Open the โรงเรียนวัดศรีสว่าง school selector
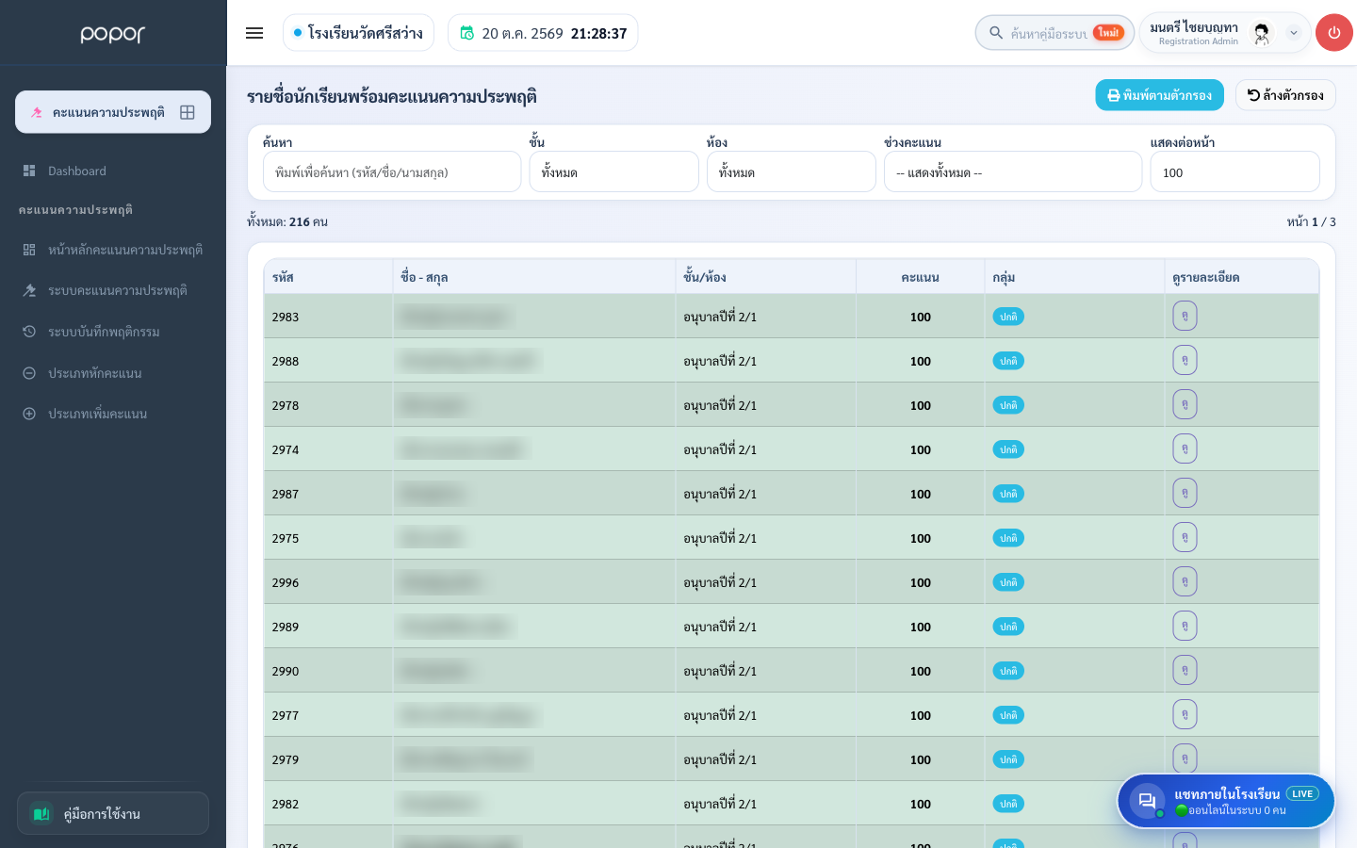The width and height of the screenshot is (1357, 848). tap(358, 33)
